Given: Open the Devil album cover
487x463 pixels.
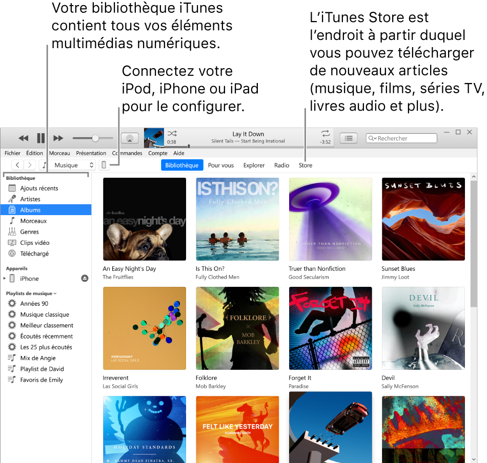Looking at the screenshot, I should pyautogui.click(x=423, y=328).
